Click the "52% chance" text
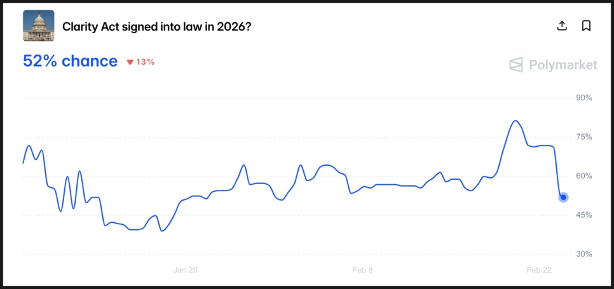 [70, 61]
